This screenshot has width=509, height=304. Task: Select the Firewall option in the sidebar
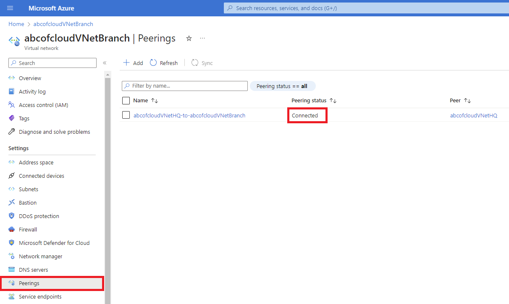(x=28, y=229)
